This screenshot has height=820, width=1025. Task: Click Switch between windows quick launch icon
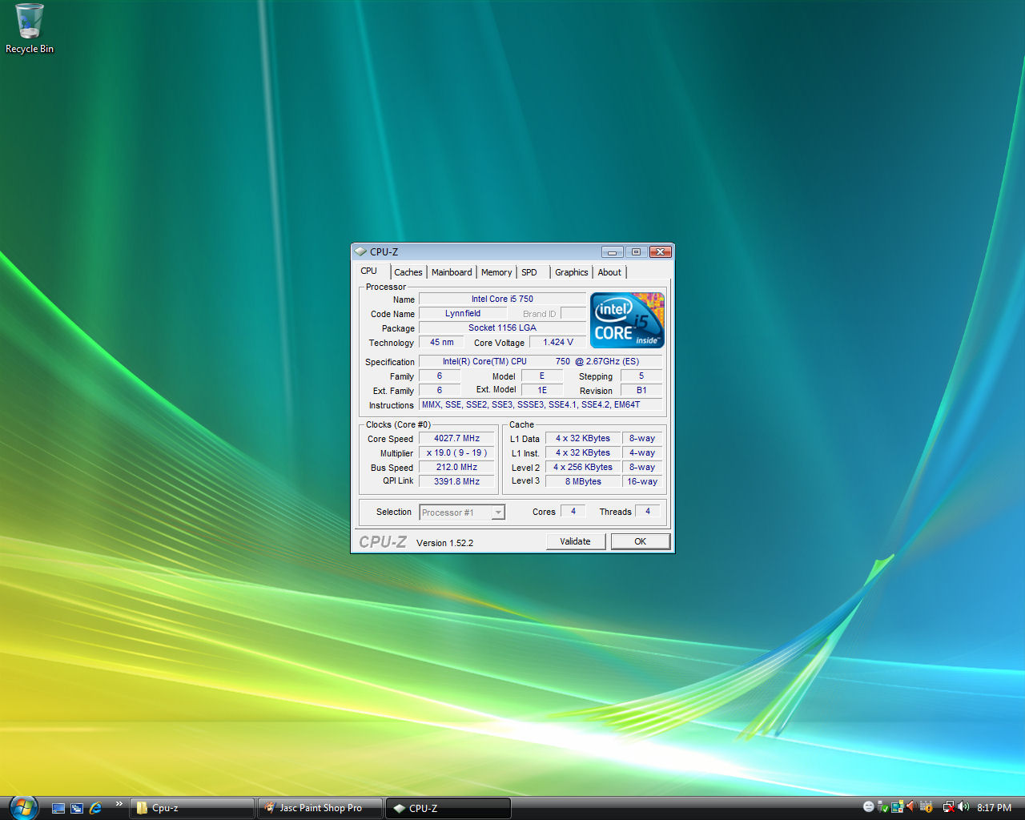tap(77, 808)
